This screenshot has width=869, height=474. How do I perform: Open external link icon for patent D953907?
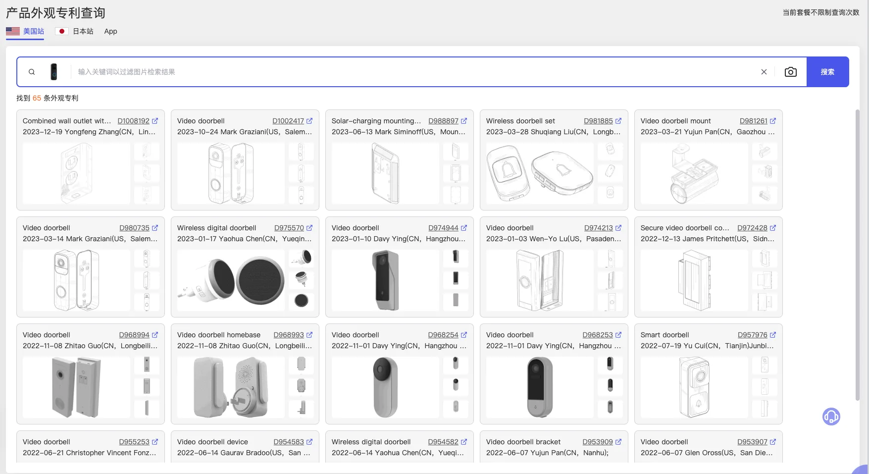[773, 442]
